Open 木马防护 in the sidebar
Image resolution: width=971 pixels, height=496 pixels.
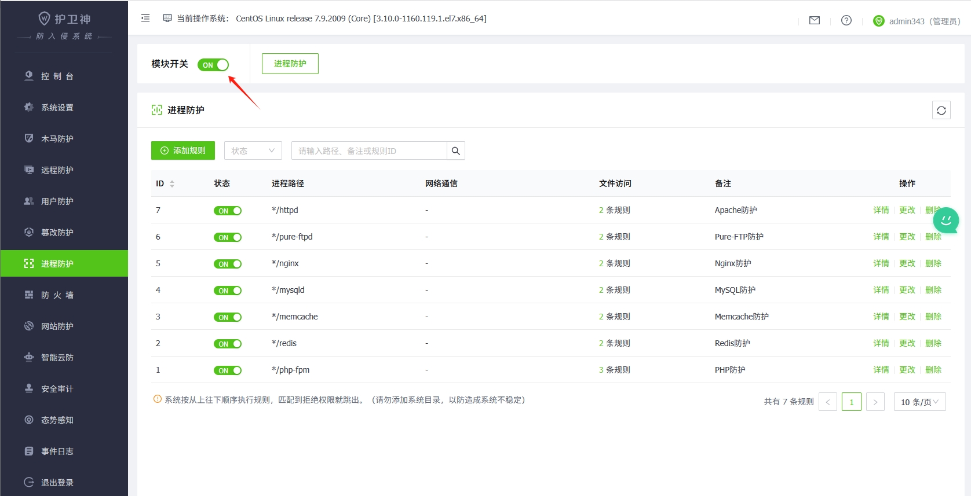tap(64, 138)
